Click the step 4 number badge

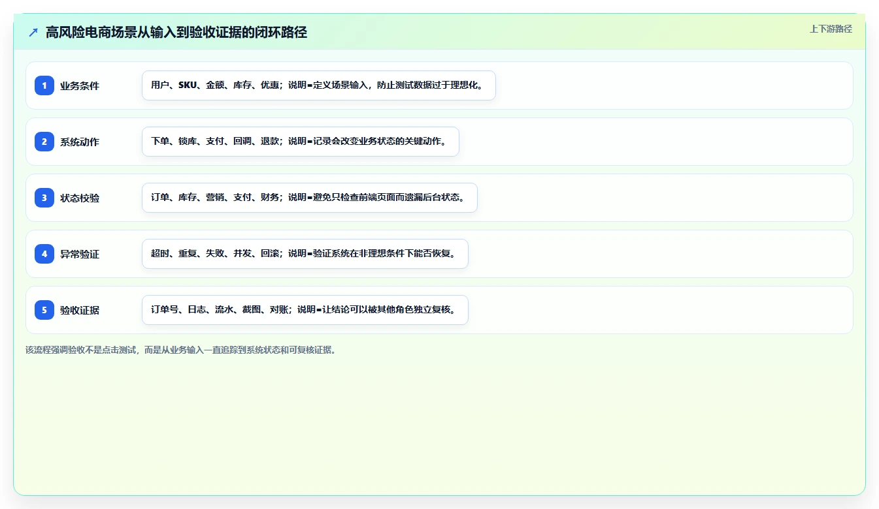click(44, 254)
